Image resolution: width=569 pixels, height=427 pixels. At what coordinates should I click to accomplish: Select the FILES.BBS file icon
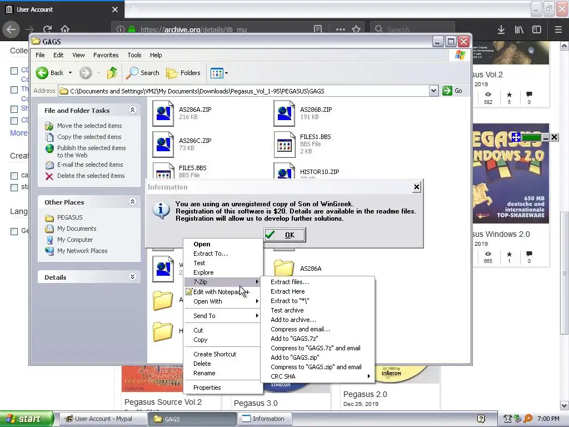tap(163, 171)
